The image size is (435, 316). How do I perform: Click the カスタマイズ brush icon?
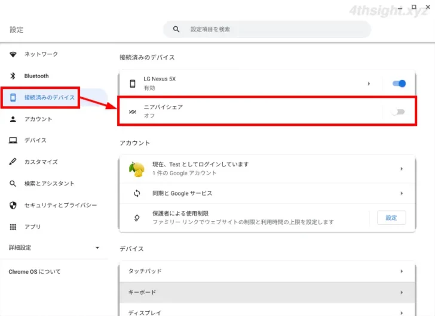tap(13, 162)
